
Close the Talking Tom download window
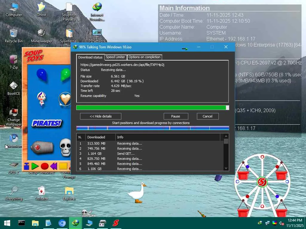(x=226, y=47)
